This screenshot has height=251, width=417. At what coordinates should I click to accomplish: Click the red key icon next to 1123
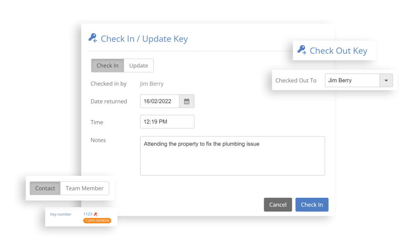pyautogui.click(x=95, y=214)
